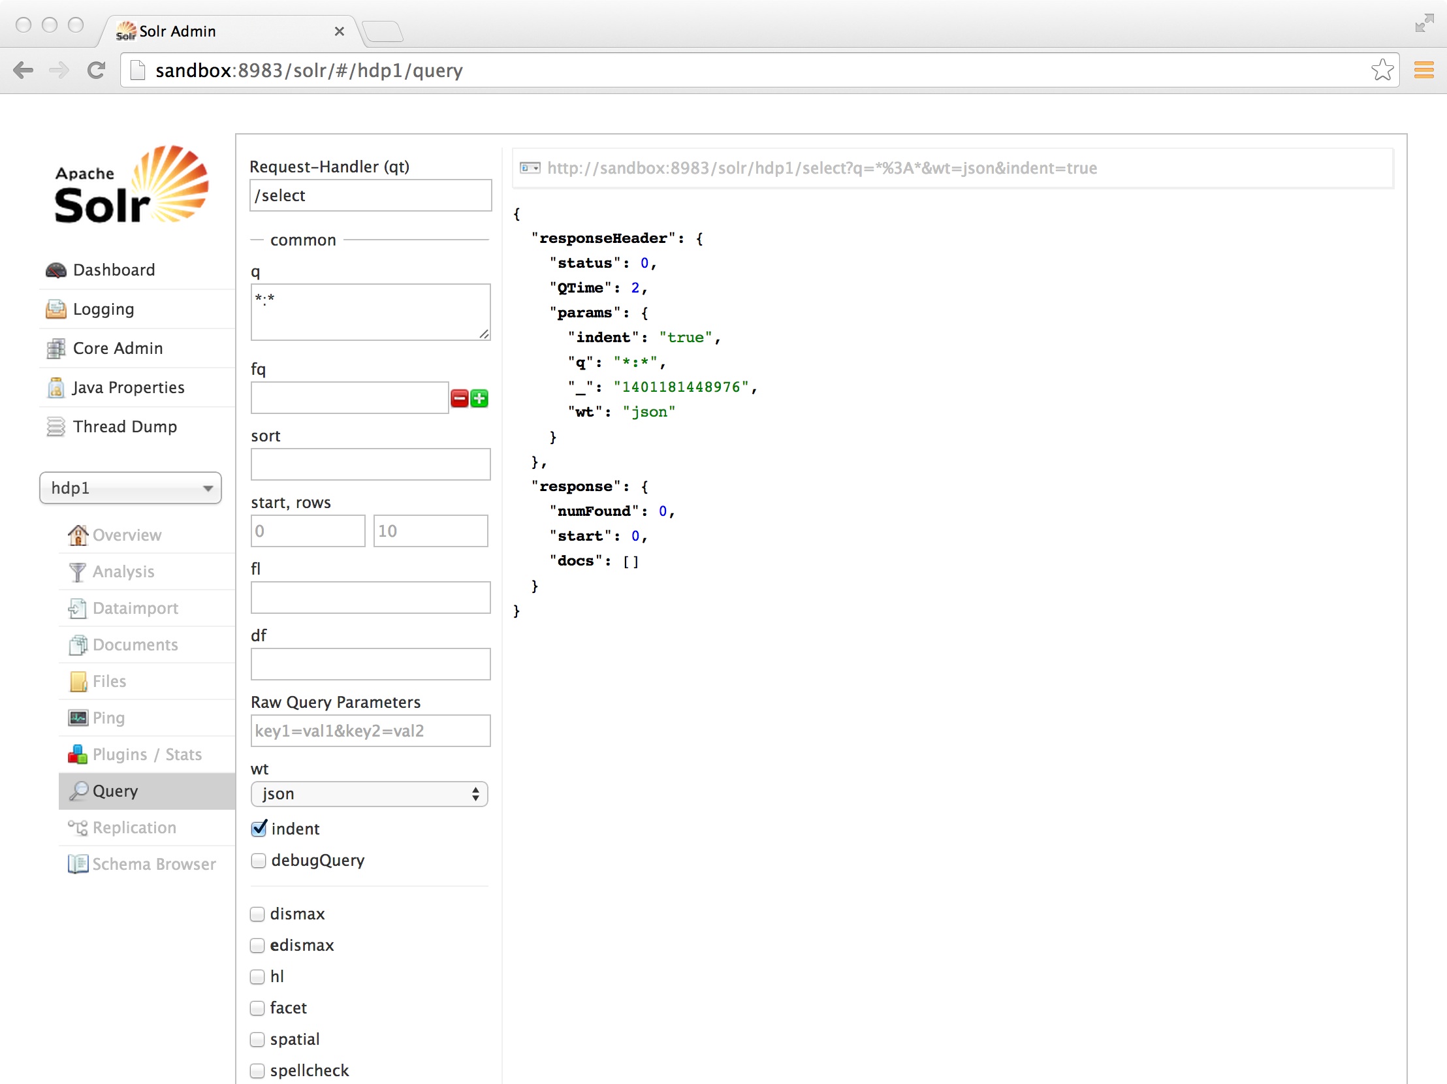The height and width of the screenshot is (1084, 1447).
Task: Remove filter query with red minus icon
Action: pyautogui.click(x=459, y=398)
